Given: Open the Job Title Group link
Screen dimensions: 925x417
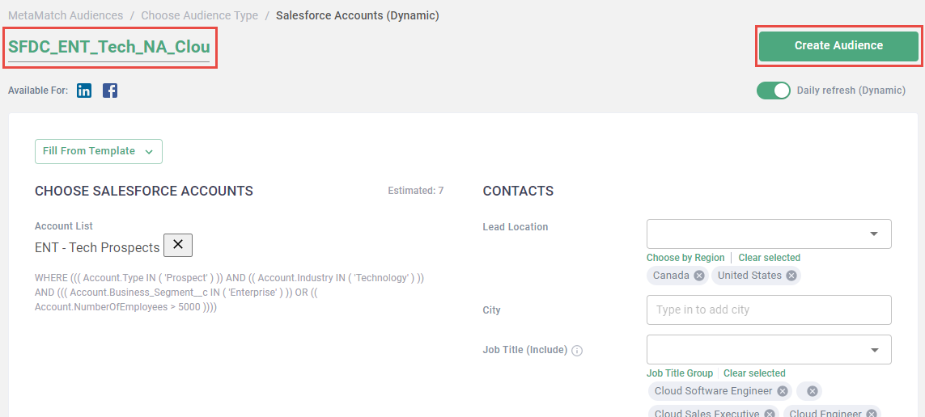Looking at the screenshot, I should pyautogui.click(x=680, y=373).
